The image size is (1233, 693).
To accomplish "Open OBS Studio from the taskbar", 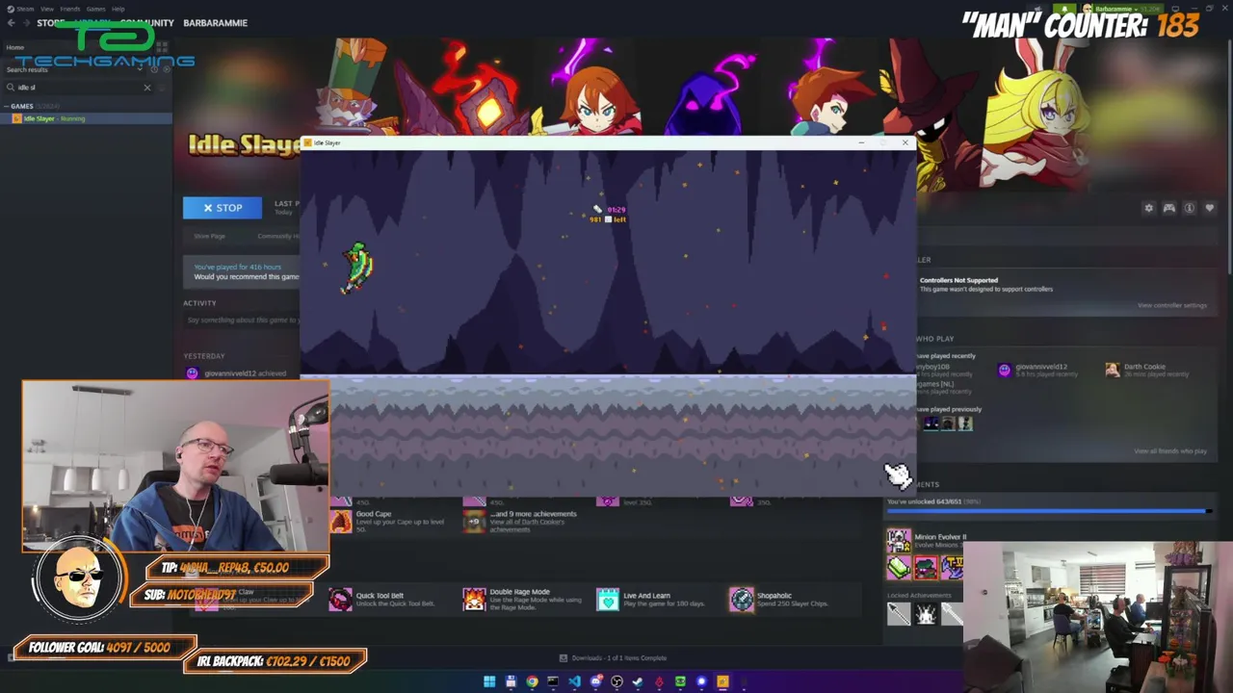I will 616,682.
